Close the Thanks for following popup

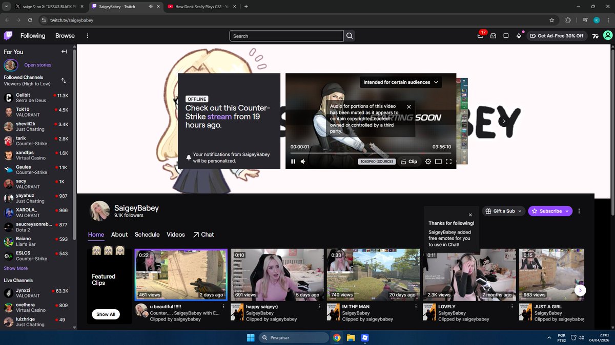[x=470, y=215]
